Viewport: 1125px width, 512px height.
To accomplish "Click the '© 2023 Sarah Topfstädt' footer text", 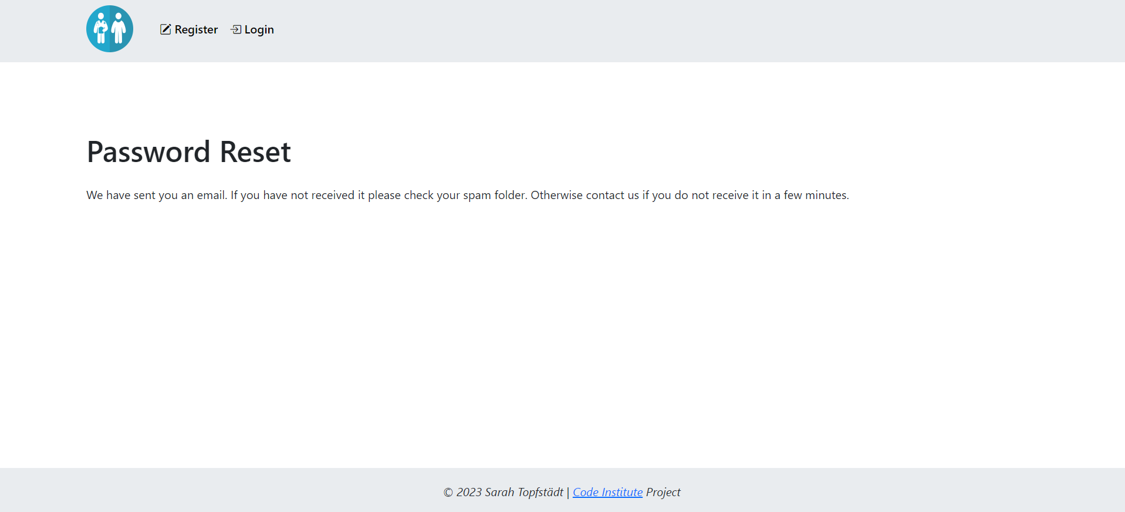I will [504, 492].
